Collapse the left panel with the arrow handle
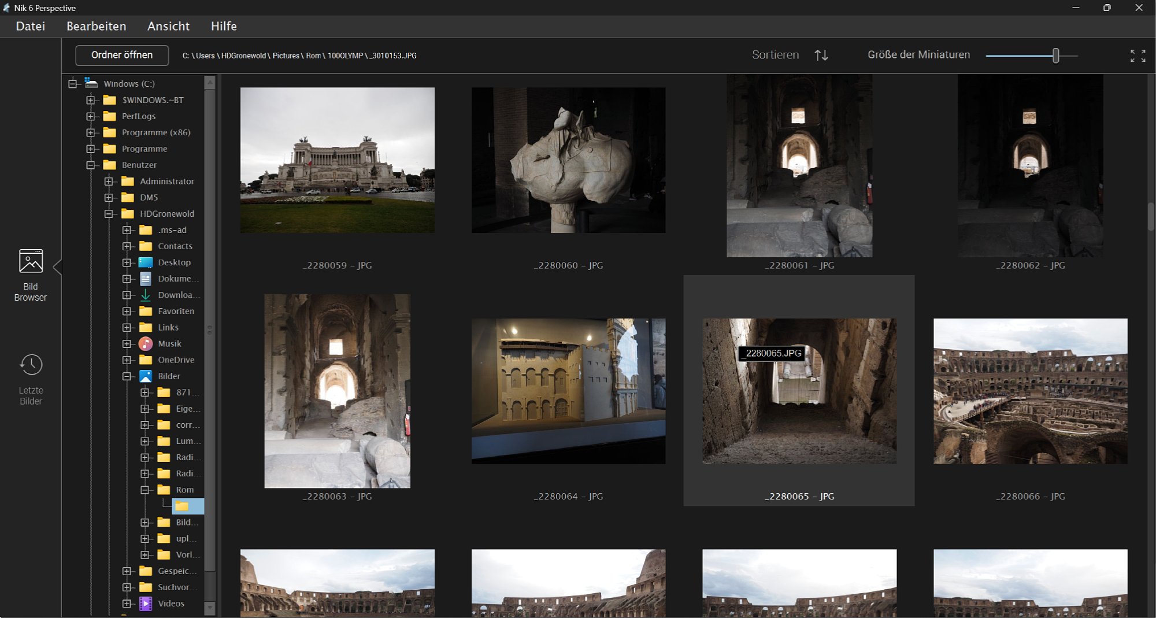This screenshot has height=618, width=1156. [x=57, y=267]
